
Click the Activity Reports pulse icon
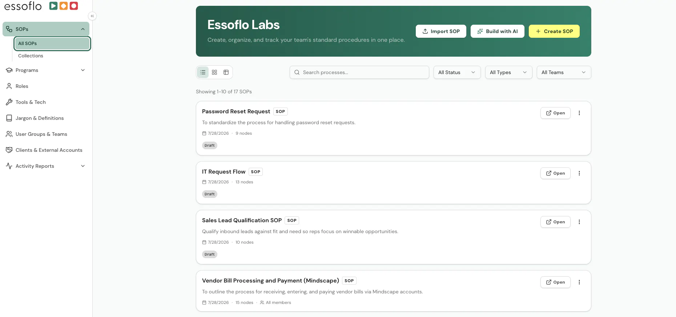pos(9,166)
